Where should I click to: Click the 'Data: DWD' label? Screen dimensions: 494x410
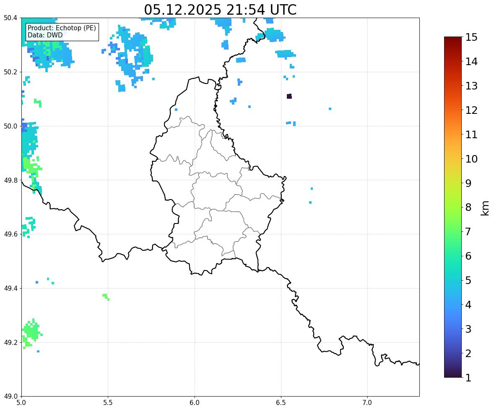point(45,35)
